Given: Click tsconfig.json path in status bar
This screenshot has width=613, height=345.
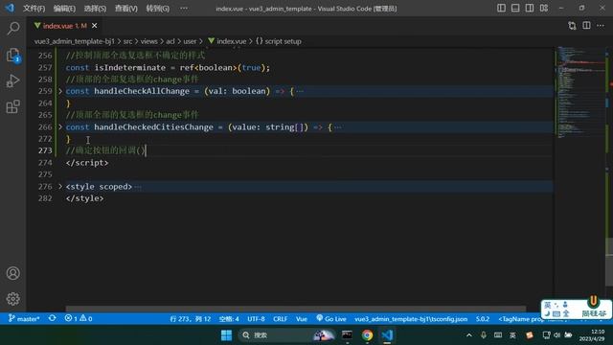Looking at the screenshot, I should coord(411,319).
